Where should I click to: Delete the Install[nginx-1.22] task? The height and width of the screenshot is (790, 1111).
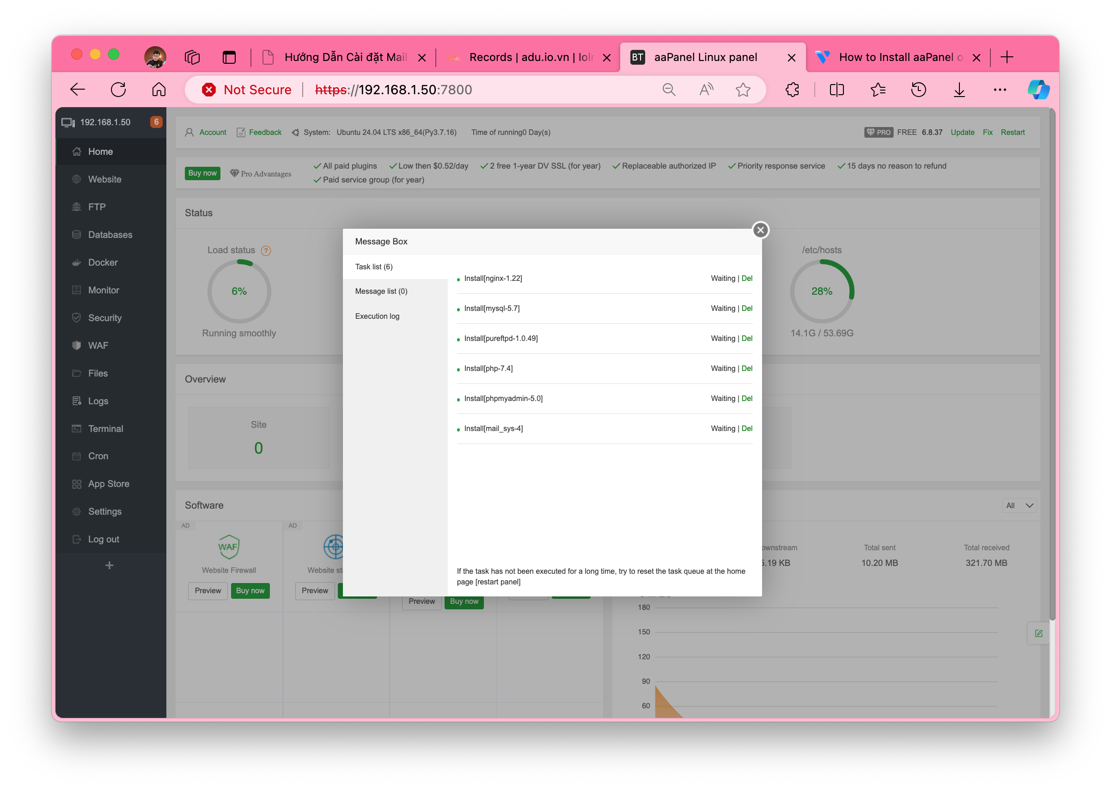746,279
